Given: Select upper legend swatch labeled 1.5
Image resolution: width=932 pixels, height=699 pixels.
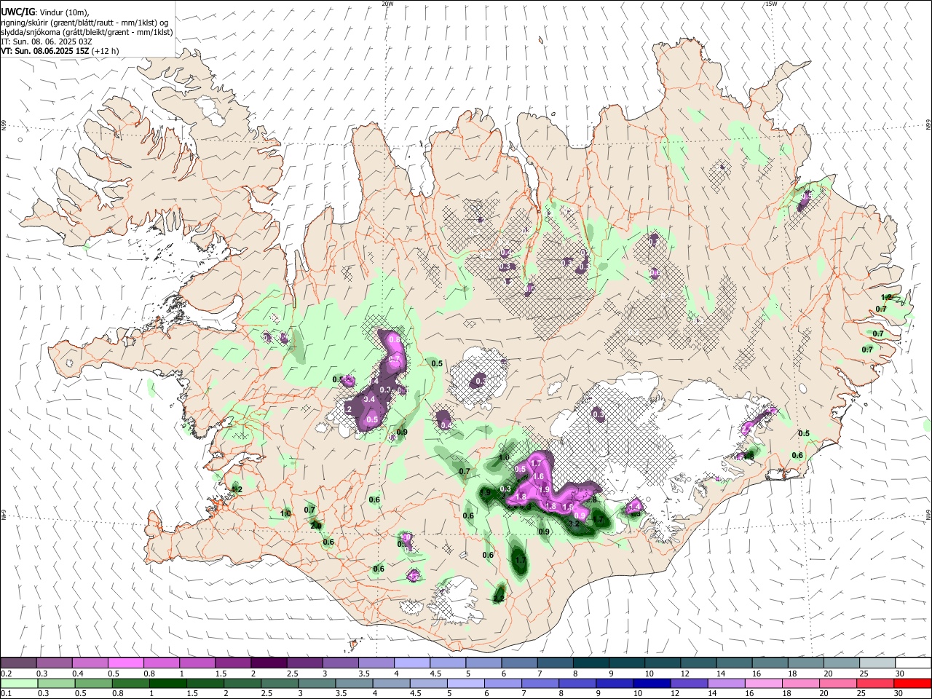Looking at the screenshot, I should [233, 663].
